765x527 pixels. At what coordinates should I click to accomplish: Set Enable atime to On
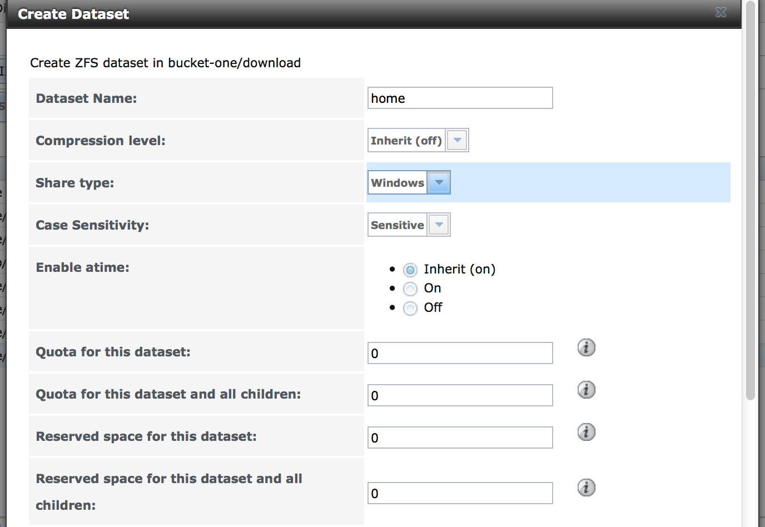410,289
